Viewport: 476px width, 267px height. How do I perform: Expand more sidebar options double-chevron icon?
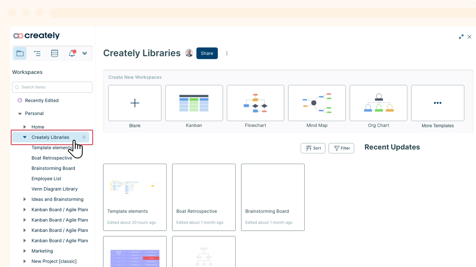(x=85, y=53)
